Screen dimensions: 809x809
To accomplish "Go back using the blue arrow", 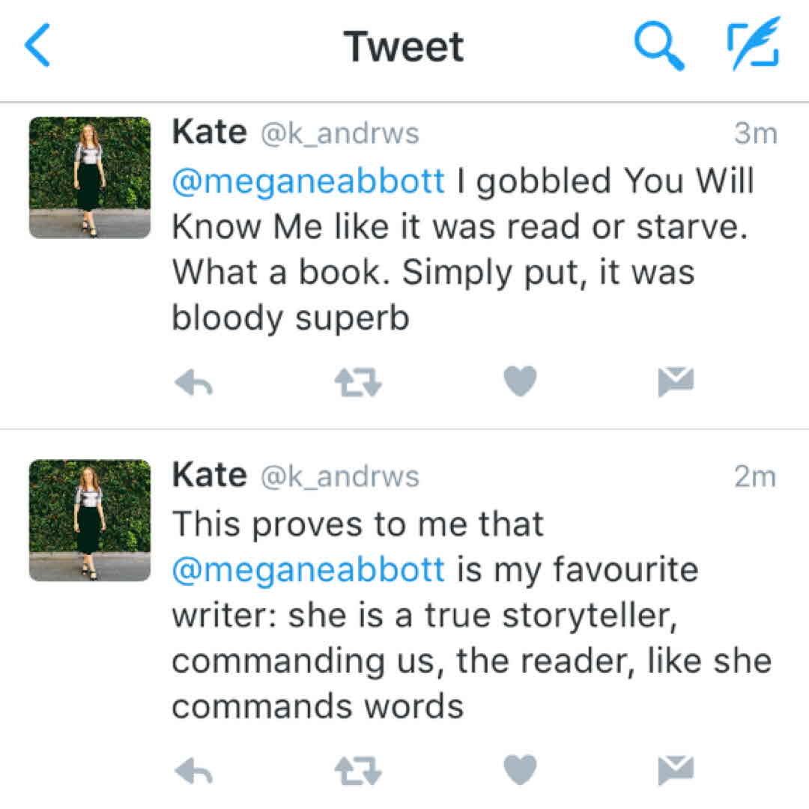I will click(x=37, y=45).
